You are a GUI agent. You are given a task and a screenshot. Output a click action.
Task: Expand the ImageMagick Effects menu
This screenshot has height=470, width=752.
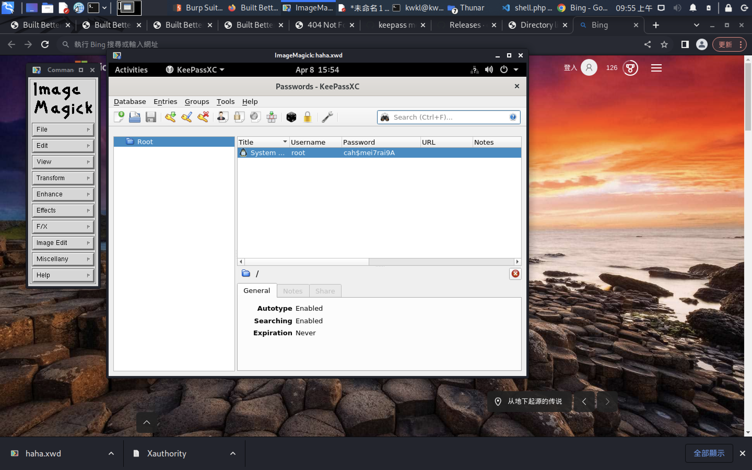63,210
